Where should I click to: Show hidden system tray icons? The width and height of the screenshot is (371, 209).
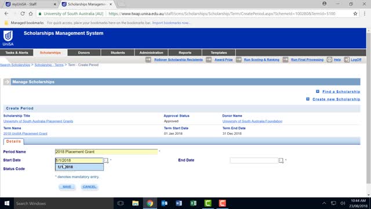coord(324,203)
